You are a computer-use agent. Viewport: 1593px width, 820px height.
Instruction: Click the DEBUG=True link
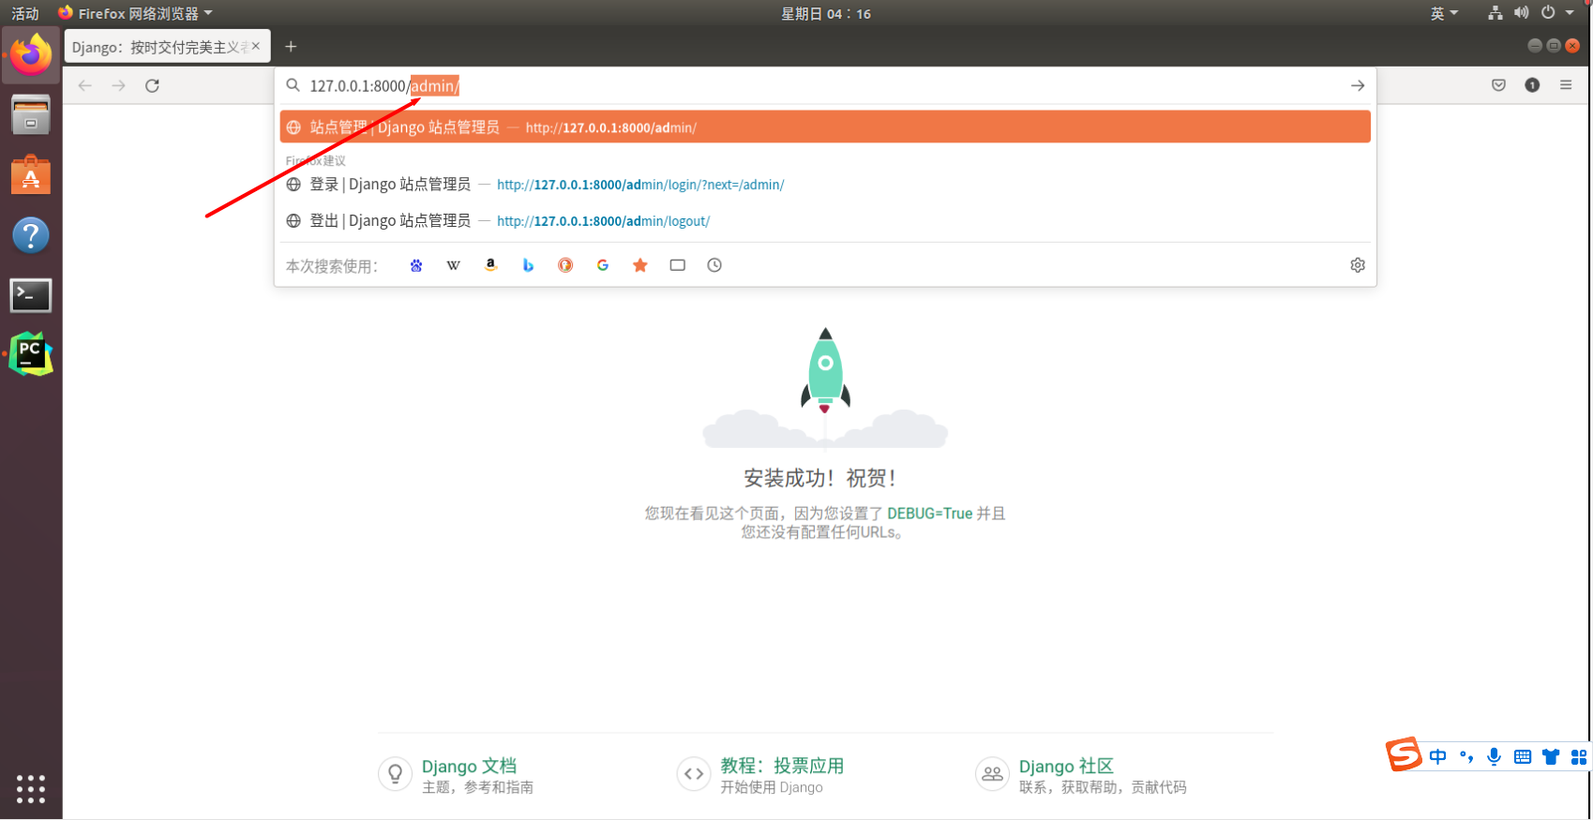point(930,514)
